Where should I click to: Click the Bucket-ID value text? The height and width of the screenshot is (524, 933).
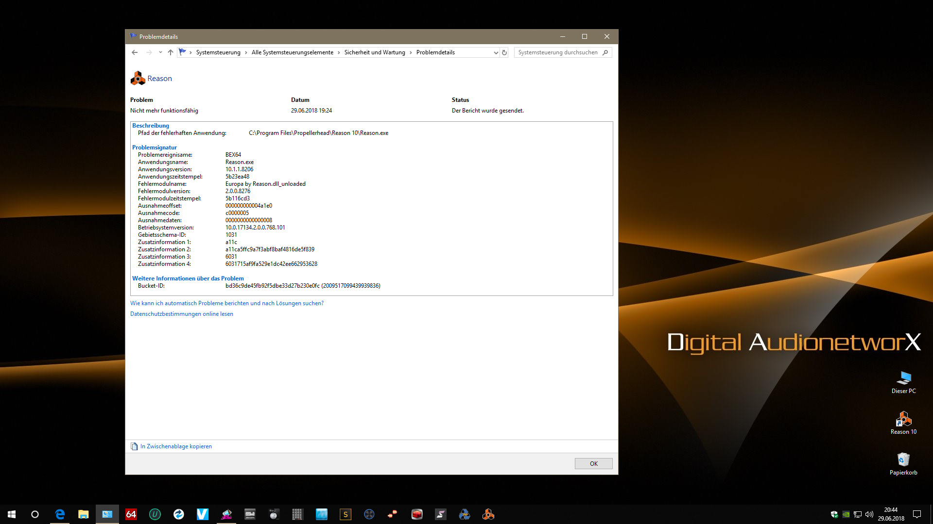[x=303, y=286]
